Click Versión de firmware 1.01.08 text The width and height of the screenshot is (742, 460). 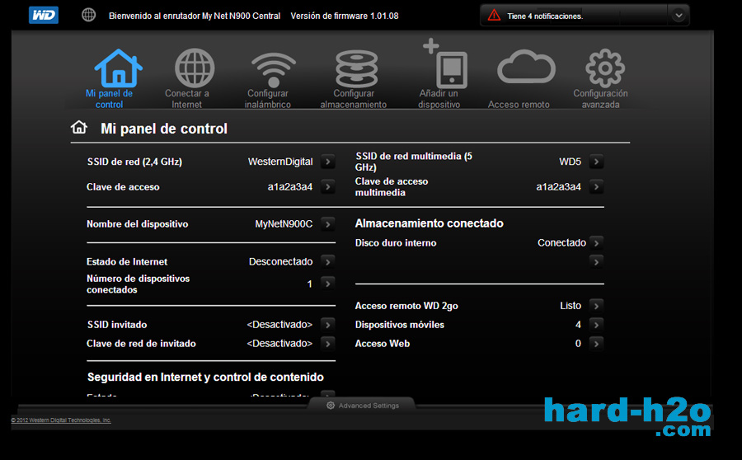[345, 16]
